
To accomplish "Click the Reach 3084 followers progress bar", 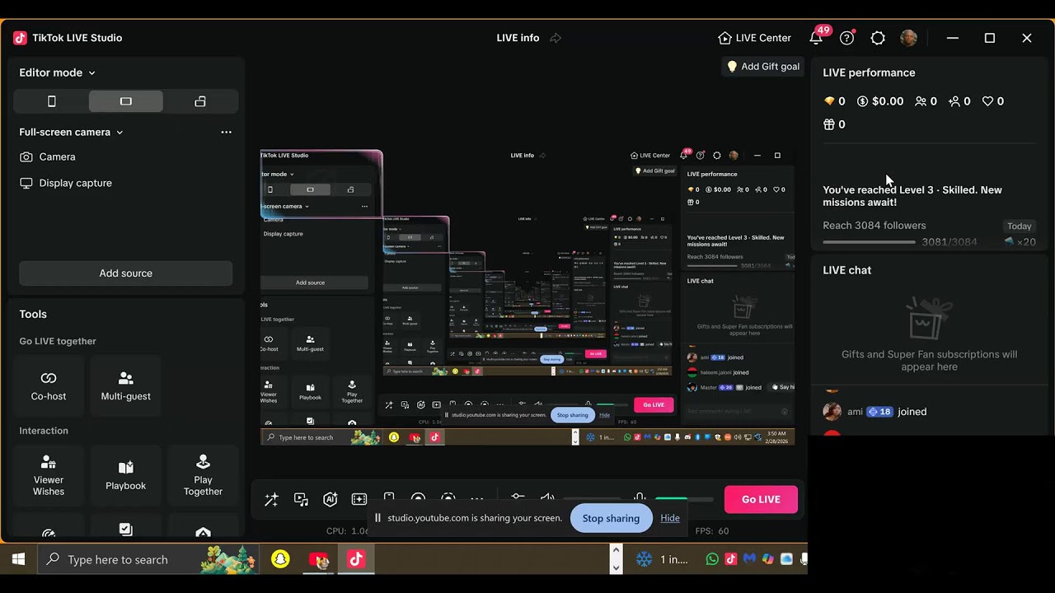I will 869,242.
